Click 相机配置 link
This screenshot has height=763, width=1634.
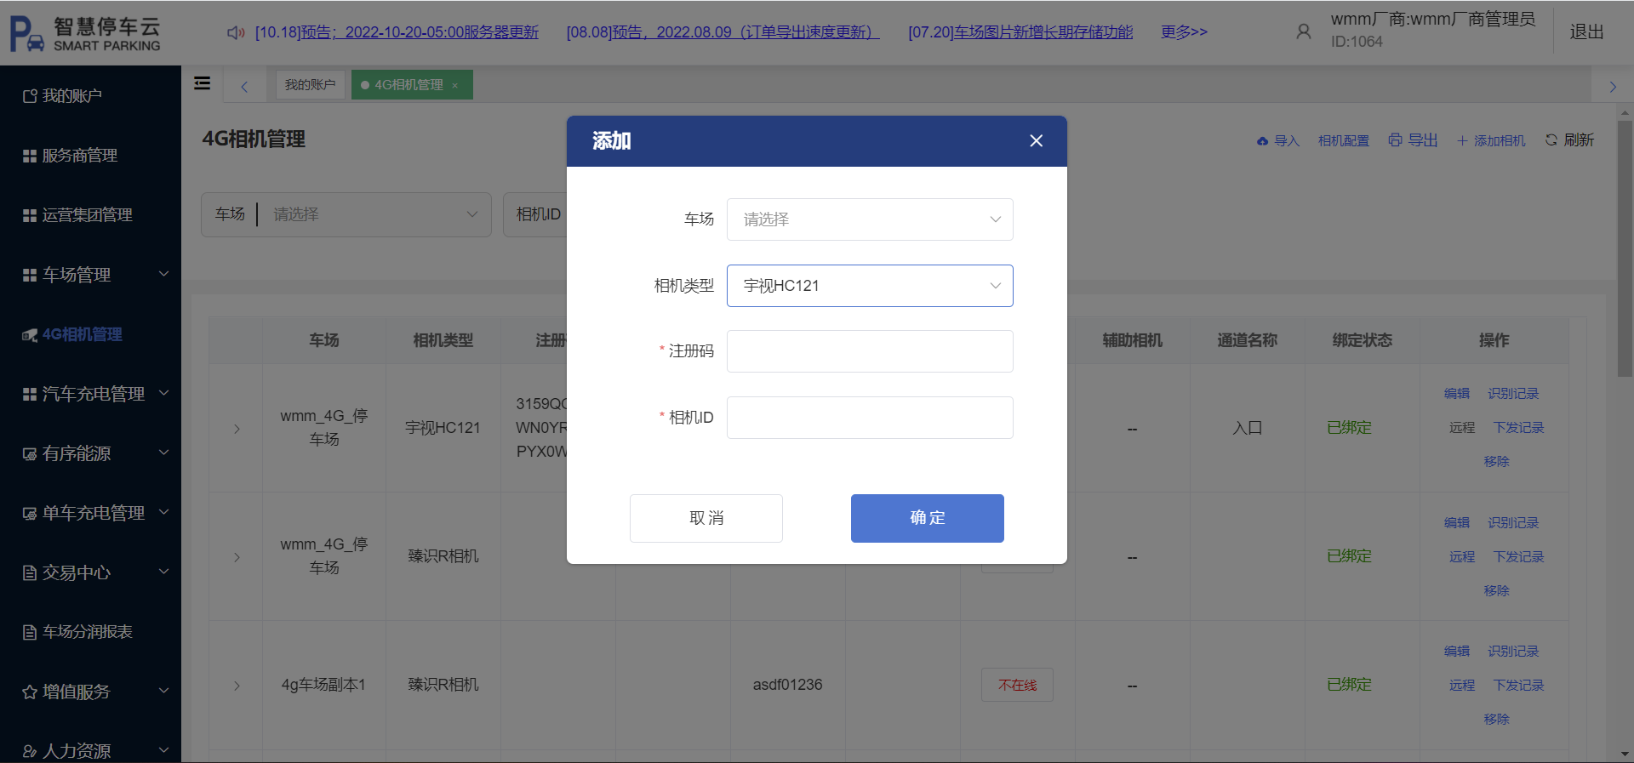pos(1344,140)
